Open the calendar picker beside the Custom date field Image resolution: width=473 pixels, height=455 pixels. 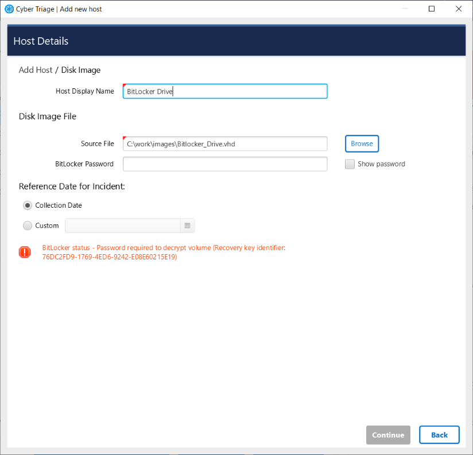[187, 226]
